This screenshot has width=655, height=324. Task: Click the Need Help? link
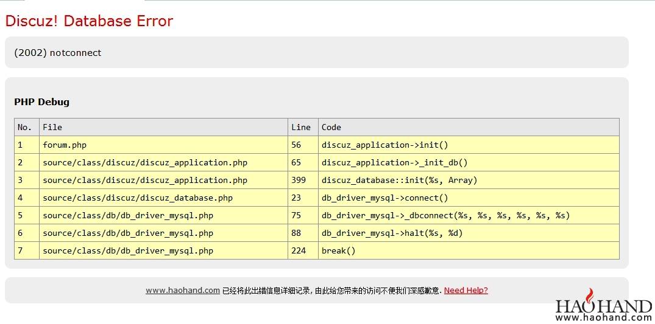466,290
